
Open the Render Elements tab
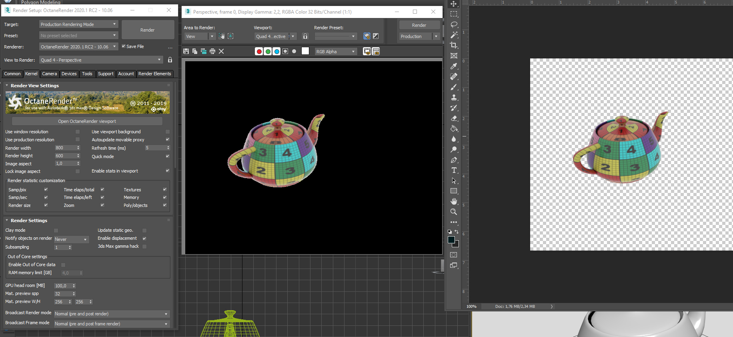coord(154,74)
